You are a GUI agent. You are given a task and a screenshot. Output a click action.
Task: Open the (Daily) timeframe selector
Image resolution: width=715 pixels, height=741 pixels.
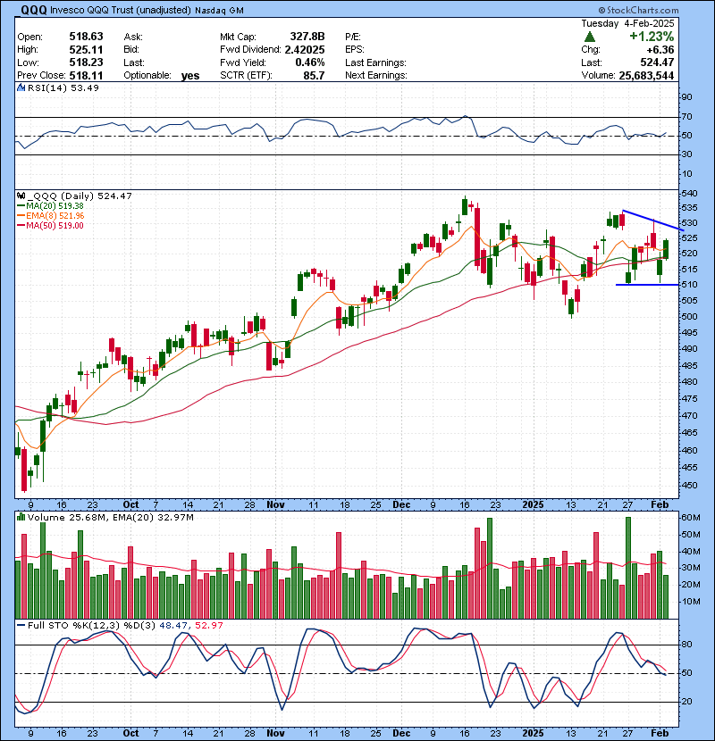(x=80, y=196)
